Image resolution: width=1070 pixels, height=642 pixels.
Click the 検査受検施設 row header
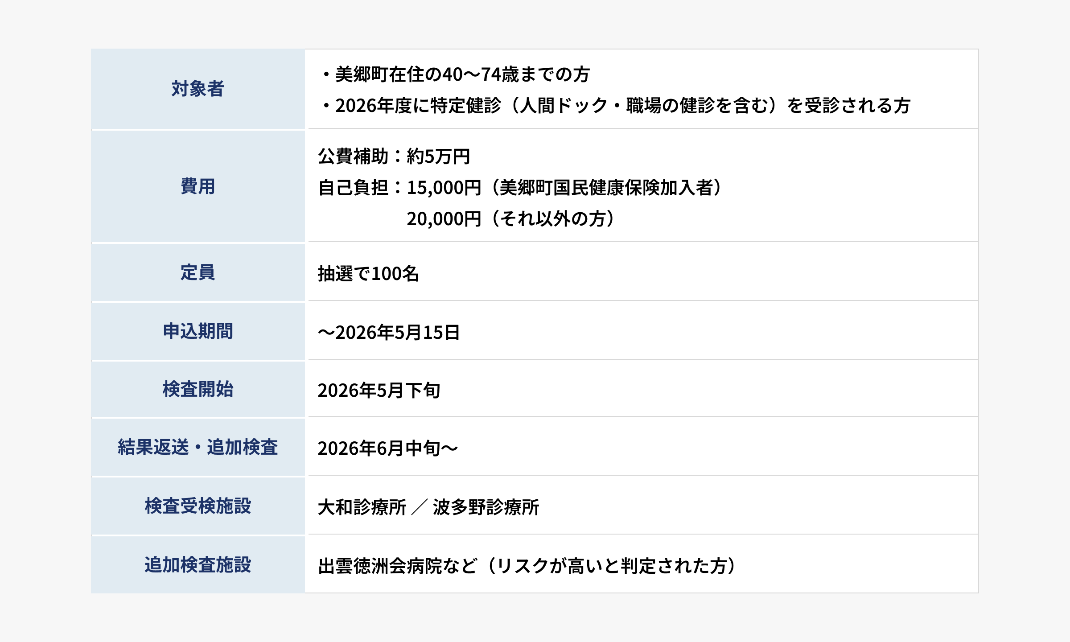[198, 506]
